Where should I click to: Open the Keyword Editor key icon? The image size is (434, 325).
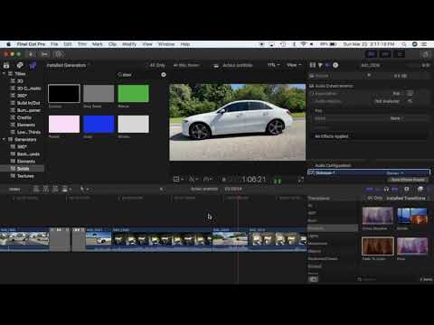[44, 54]
